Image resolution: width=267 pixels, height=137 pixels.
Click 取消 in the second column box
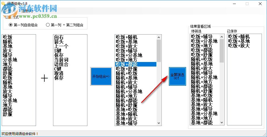[59, 73]
